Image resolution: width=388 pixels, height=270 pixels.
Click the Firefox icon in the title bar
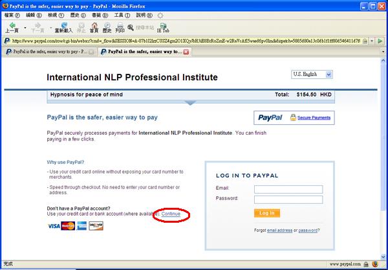click(x=5, y=6)
